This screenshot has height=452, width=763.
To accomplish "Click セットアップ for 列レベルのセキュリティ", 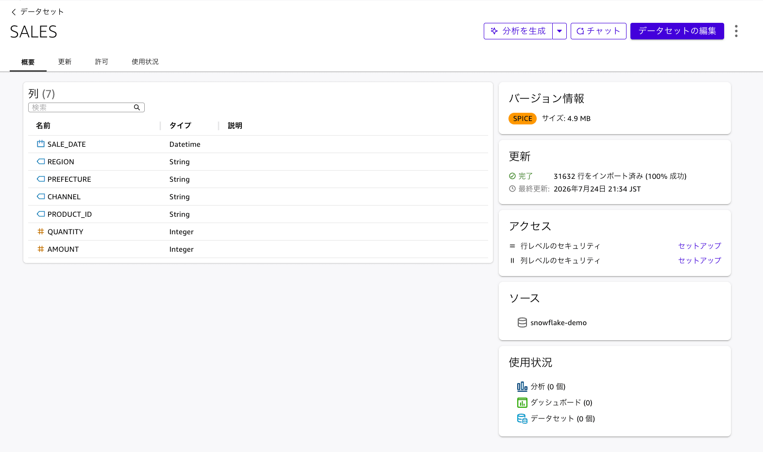I will (700, 261).
